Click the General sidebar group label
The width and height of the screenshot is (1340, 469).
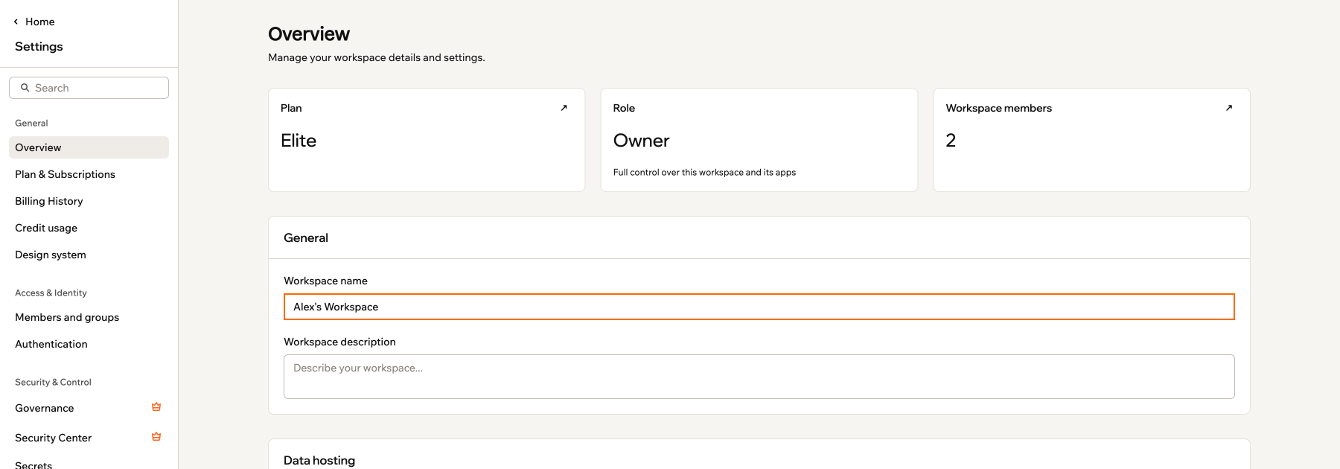[31, 123]
